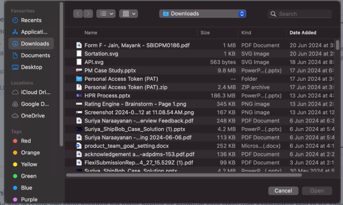
Task: Click the Downloads arrow icon in sidebar
Action: click(15, 44)
